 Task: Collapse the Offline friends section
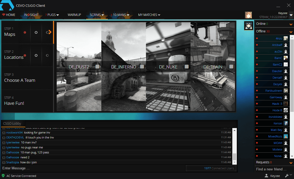[x=291, y=32]
